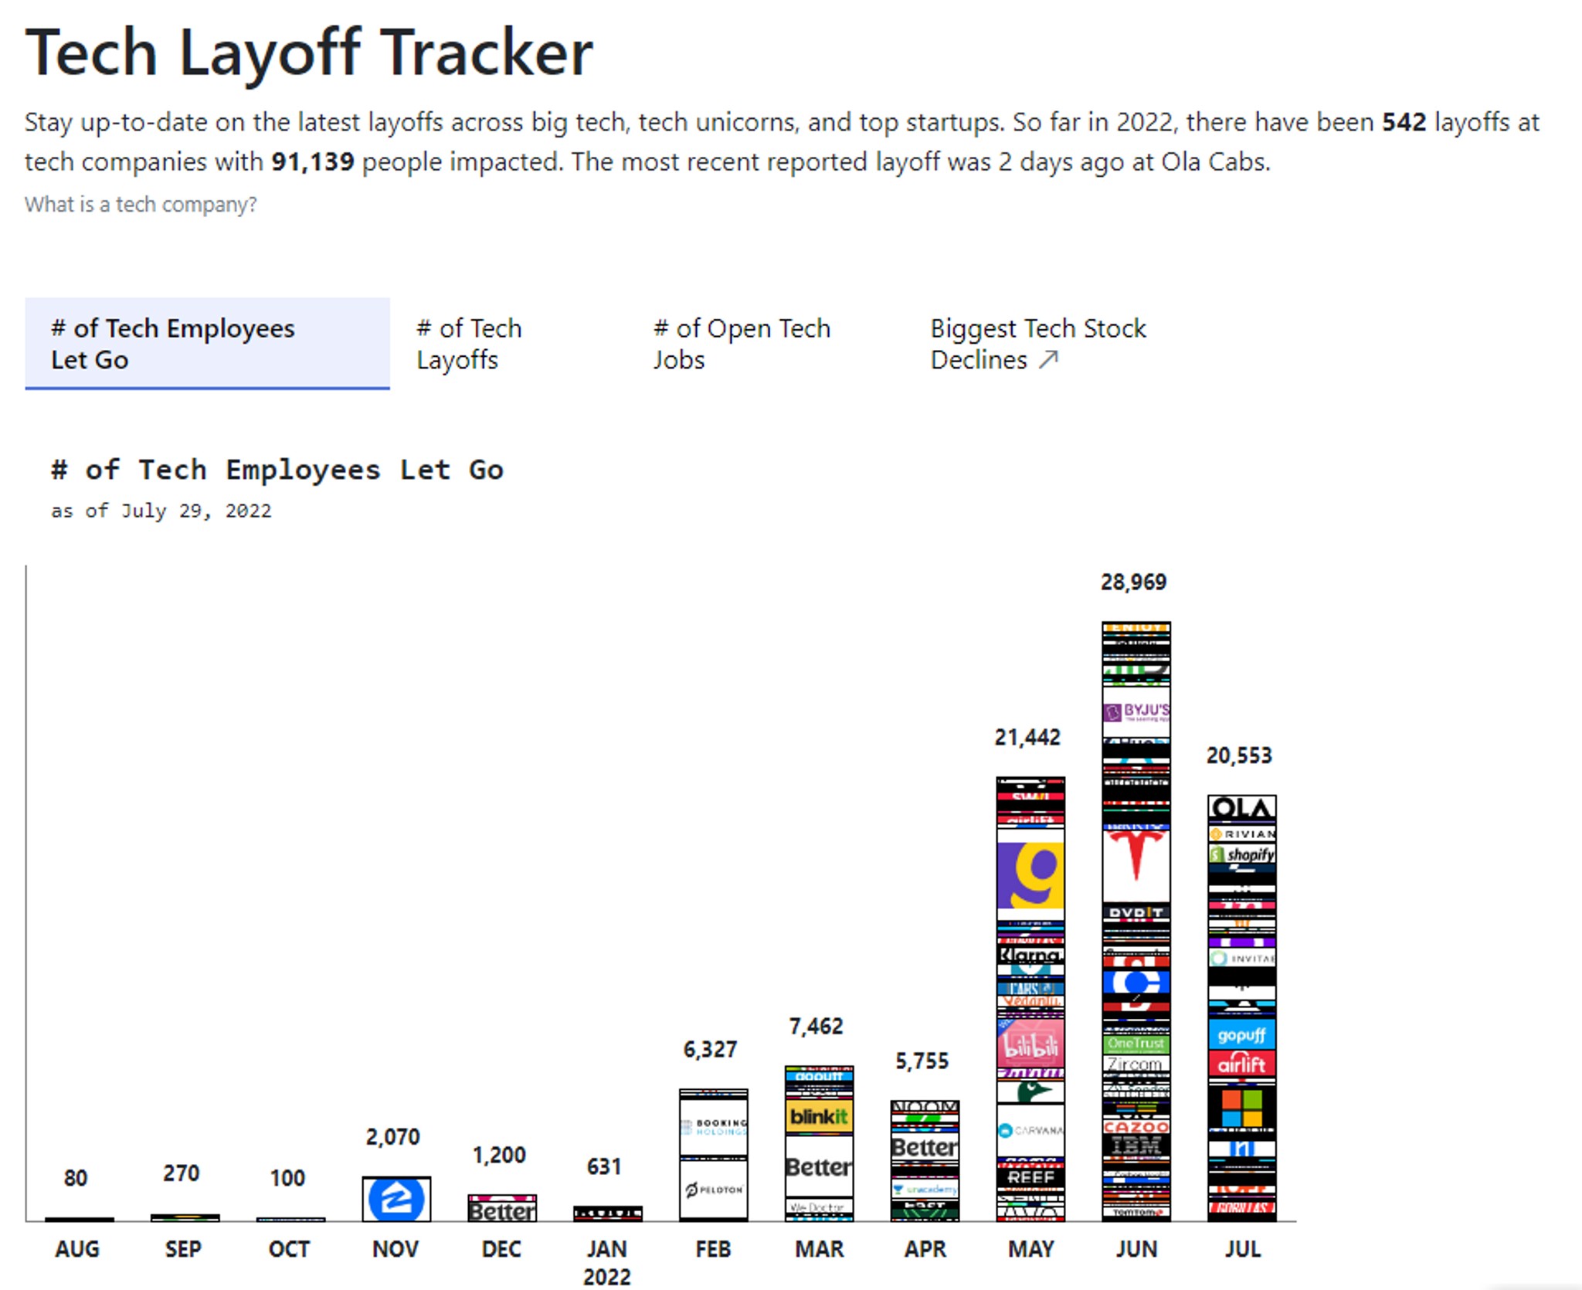This screenshot has height=1290, width=1582.
Task: Click the '6,327' value above FEB
Action: tap(711, 1050)
